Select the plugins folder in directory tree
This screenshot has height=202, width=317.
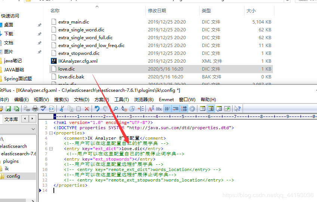11,161
